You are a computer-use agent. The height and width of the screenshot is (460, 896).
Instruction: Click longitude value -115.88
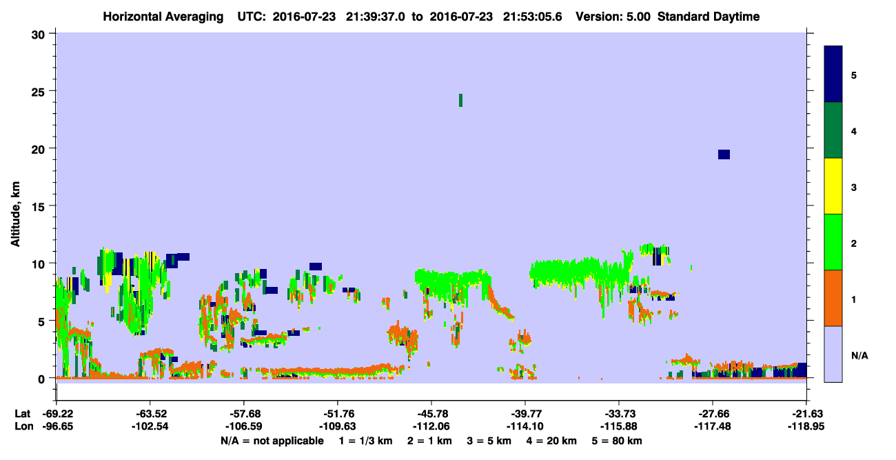(x=619, y=427)
